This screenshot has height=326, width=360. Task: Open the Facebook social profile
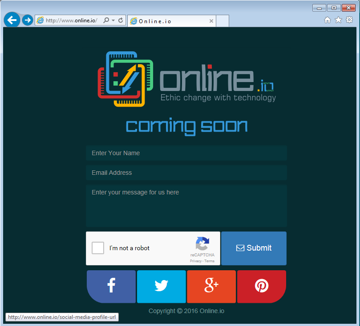111,286
